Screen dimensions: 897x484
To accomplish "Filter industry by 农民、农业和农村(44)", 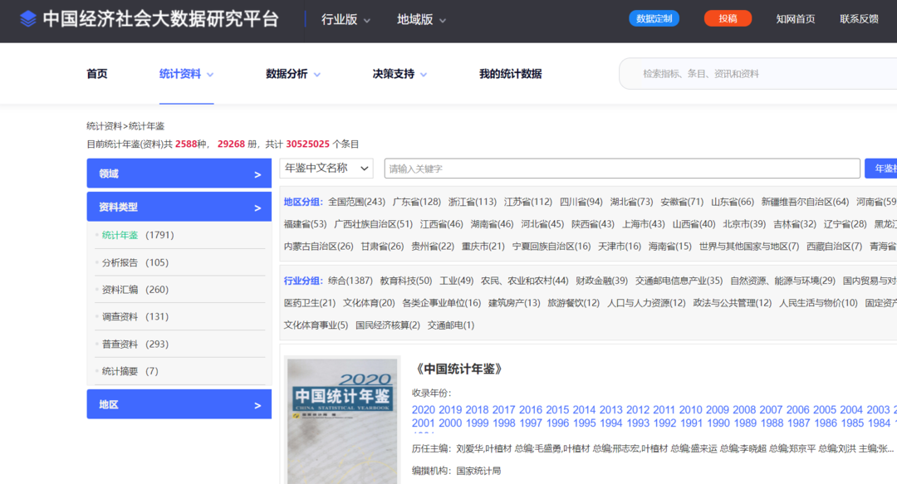I will pos(525,281).
